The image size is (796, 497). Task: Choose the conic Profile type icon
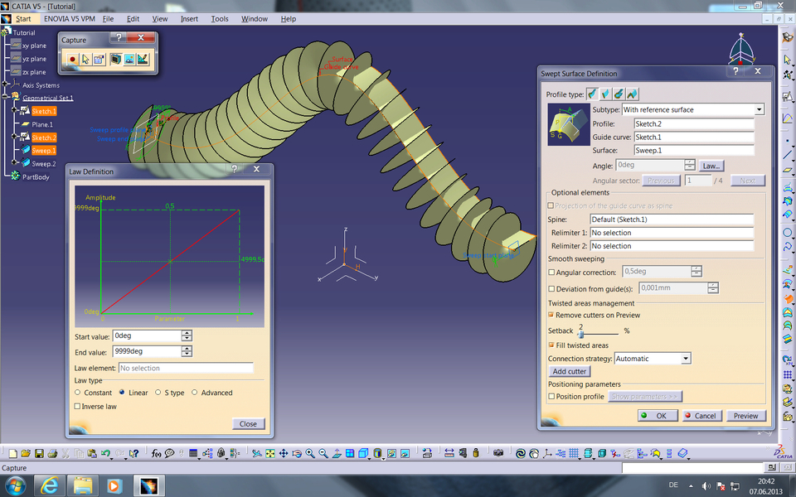(x=630, y=94)
